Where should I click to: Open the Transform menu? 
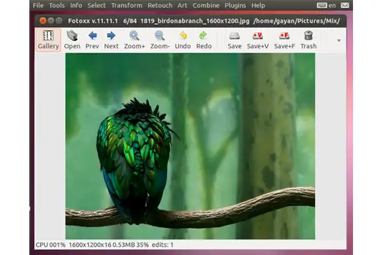tap(126, 5)
